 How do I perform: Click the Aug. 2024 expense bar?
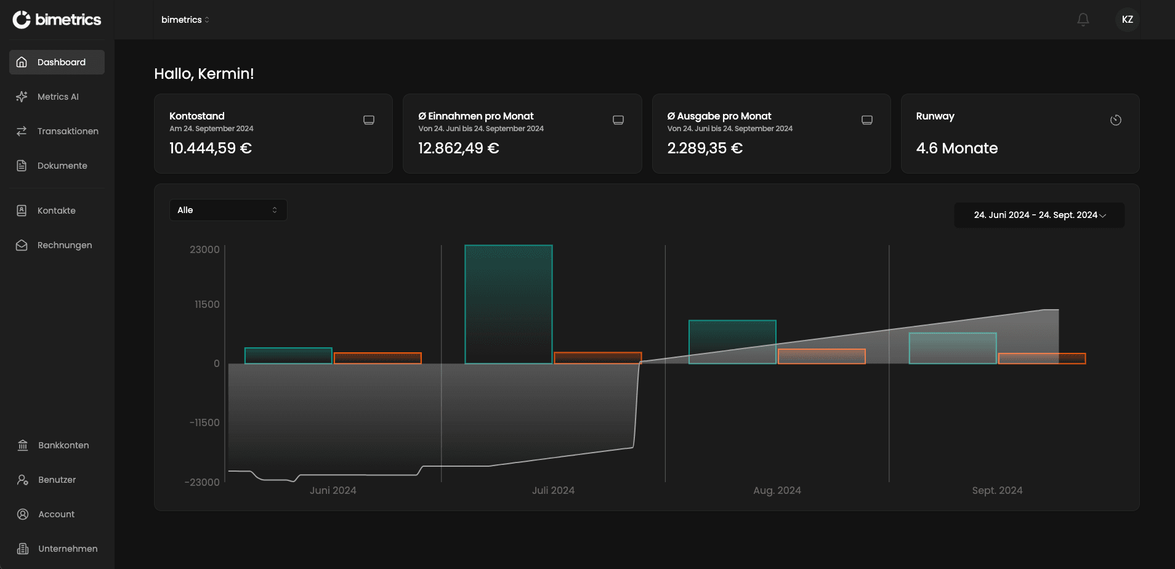[822, 357]
